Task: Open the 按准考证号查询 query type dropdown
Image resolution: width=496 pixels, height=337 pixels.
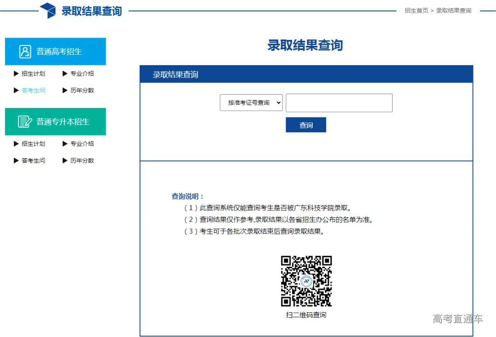Action: pyautogui.click(x=251, y=102)
